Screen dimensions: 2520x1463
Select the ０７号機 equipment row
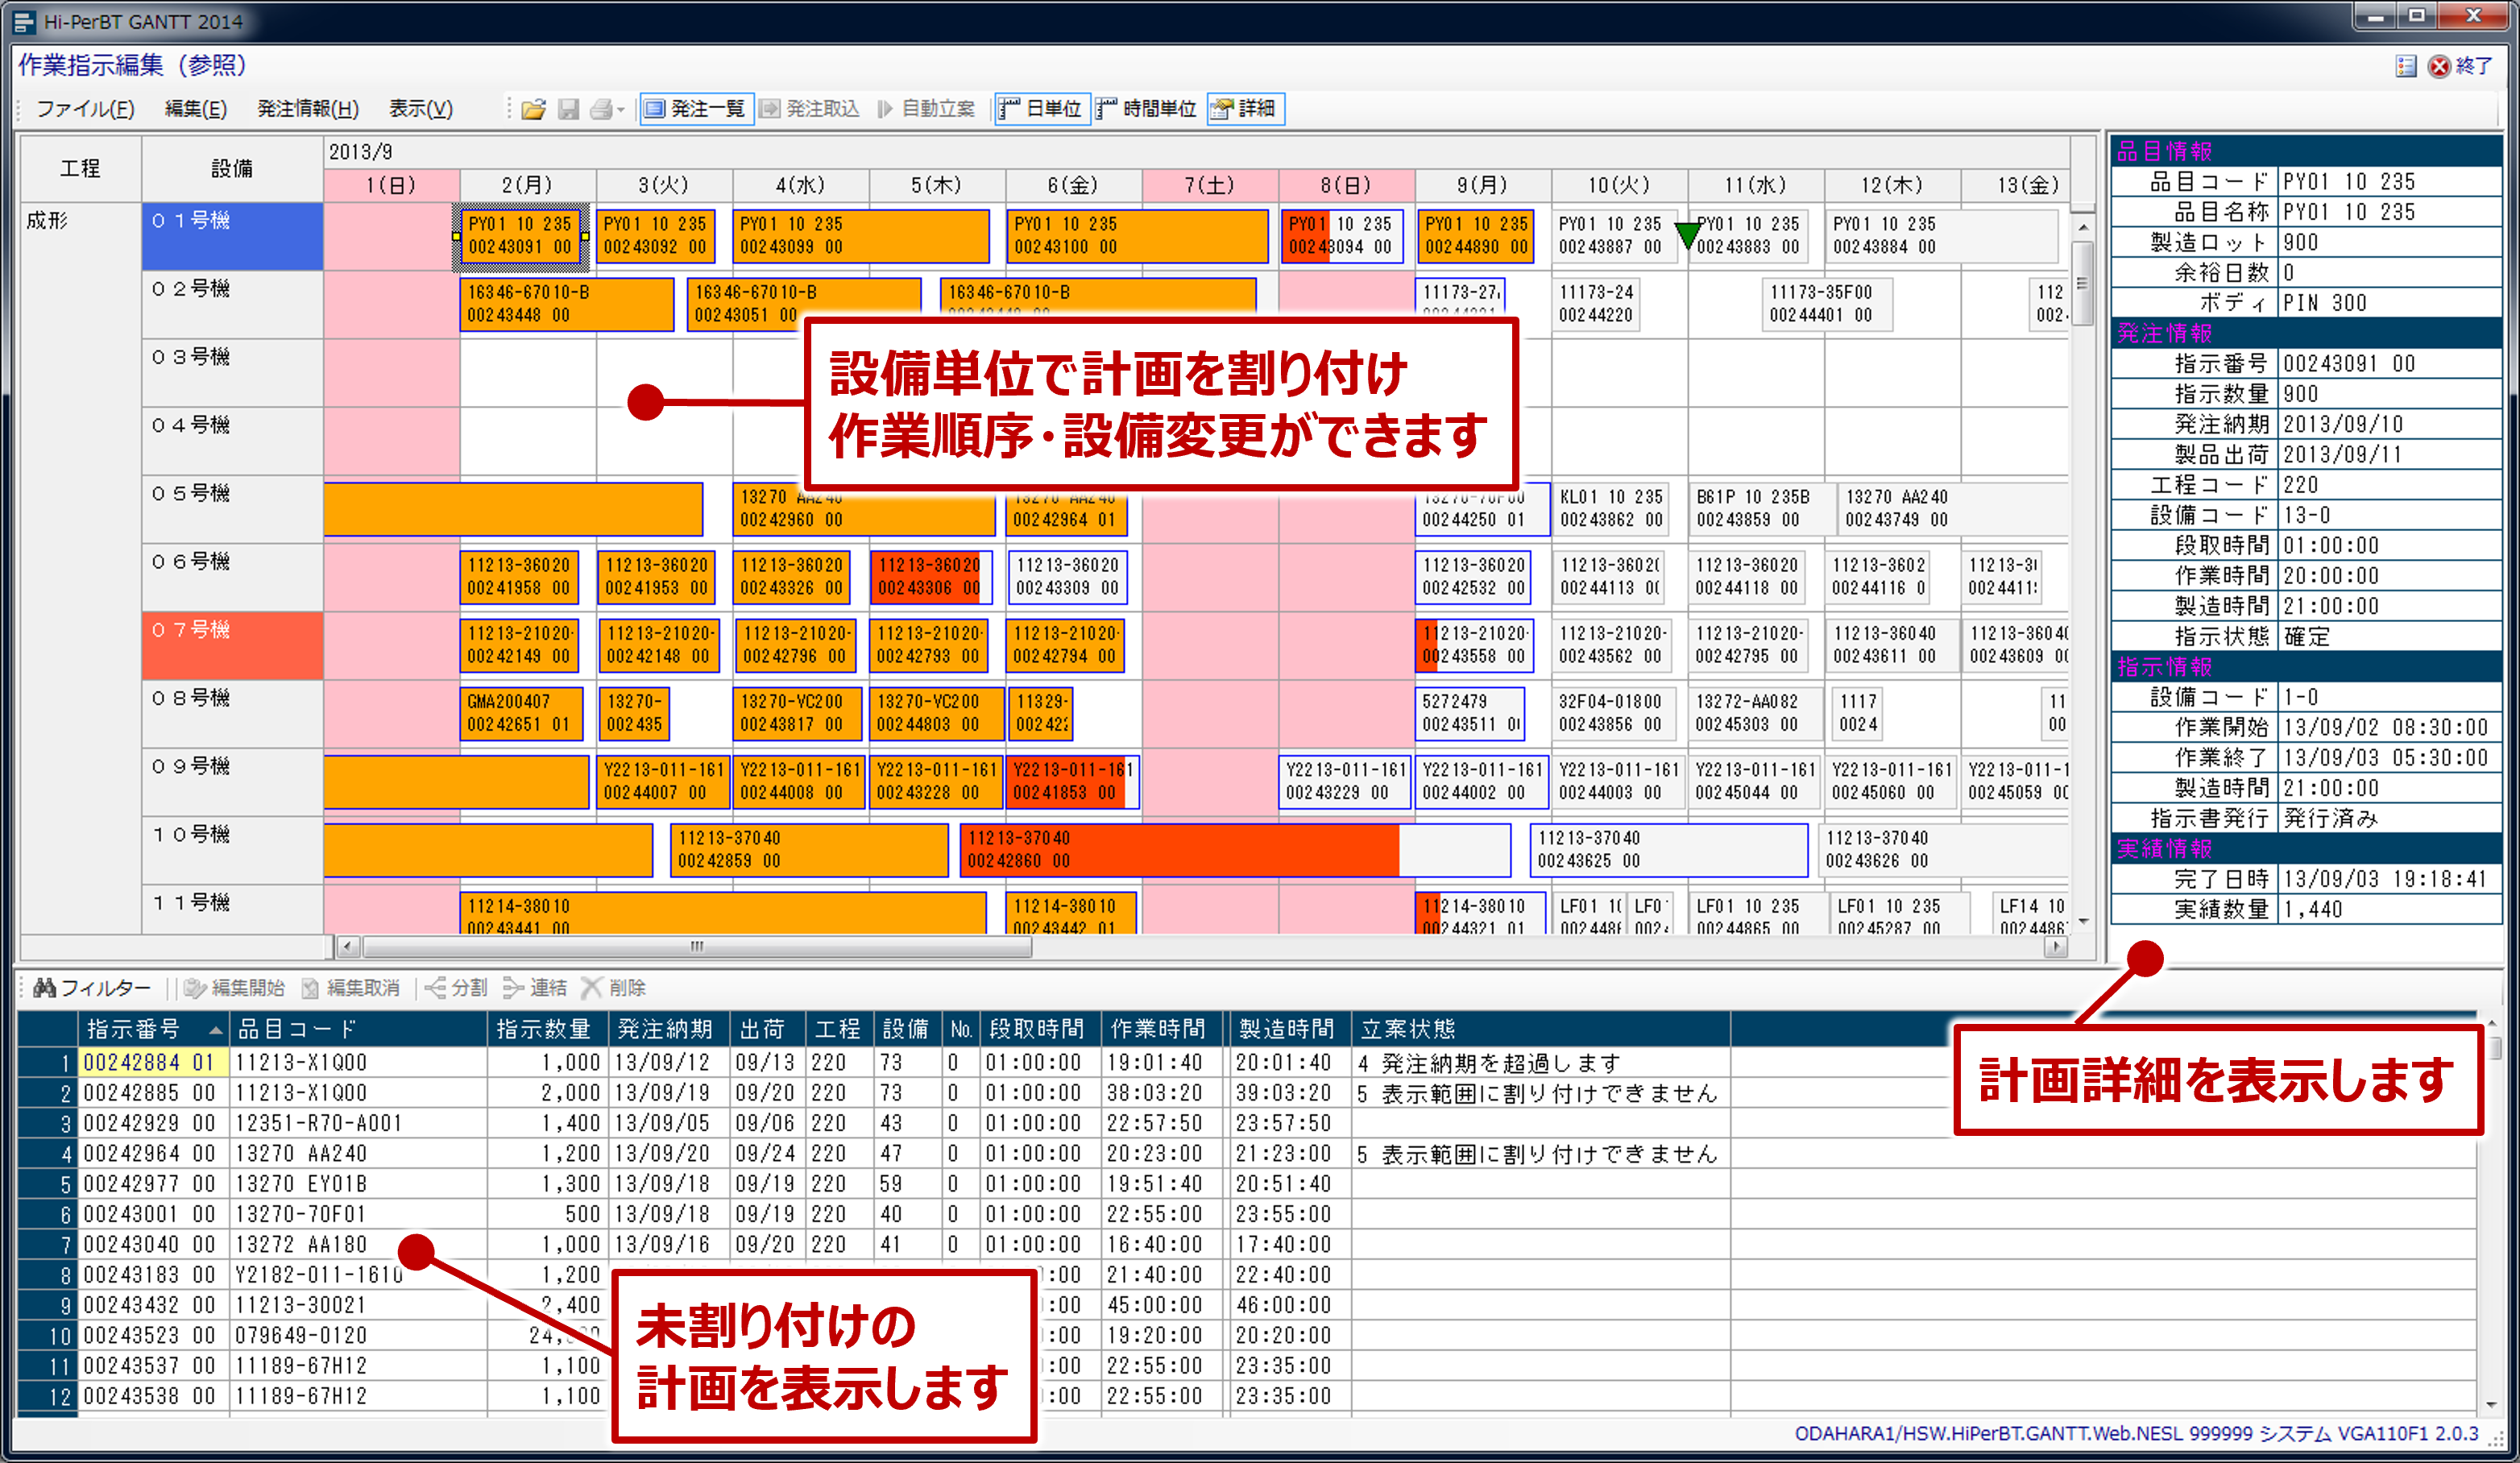[232, 645]
